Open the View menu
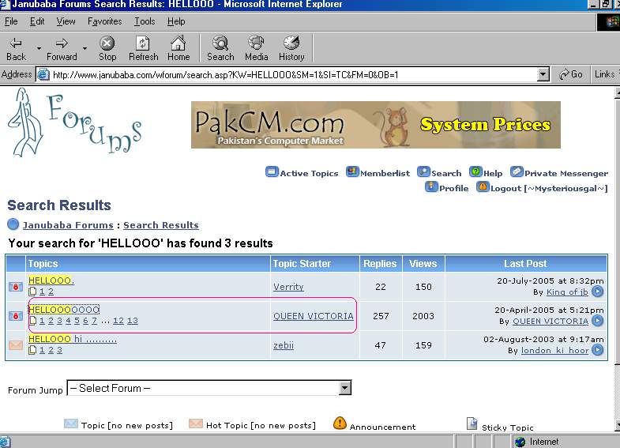Viewport: 620px width, 448px height. [66, 21]
